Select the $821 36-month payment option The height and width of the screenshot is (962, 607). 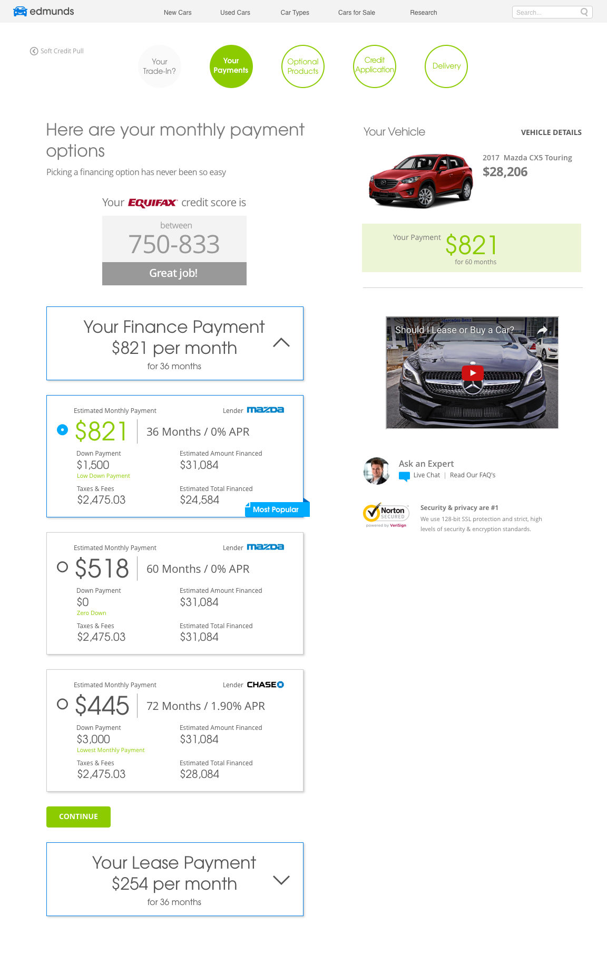tap(62, 430)
